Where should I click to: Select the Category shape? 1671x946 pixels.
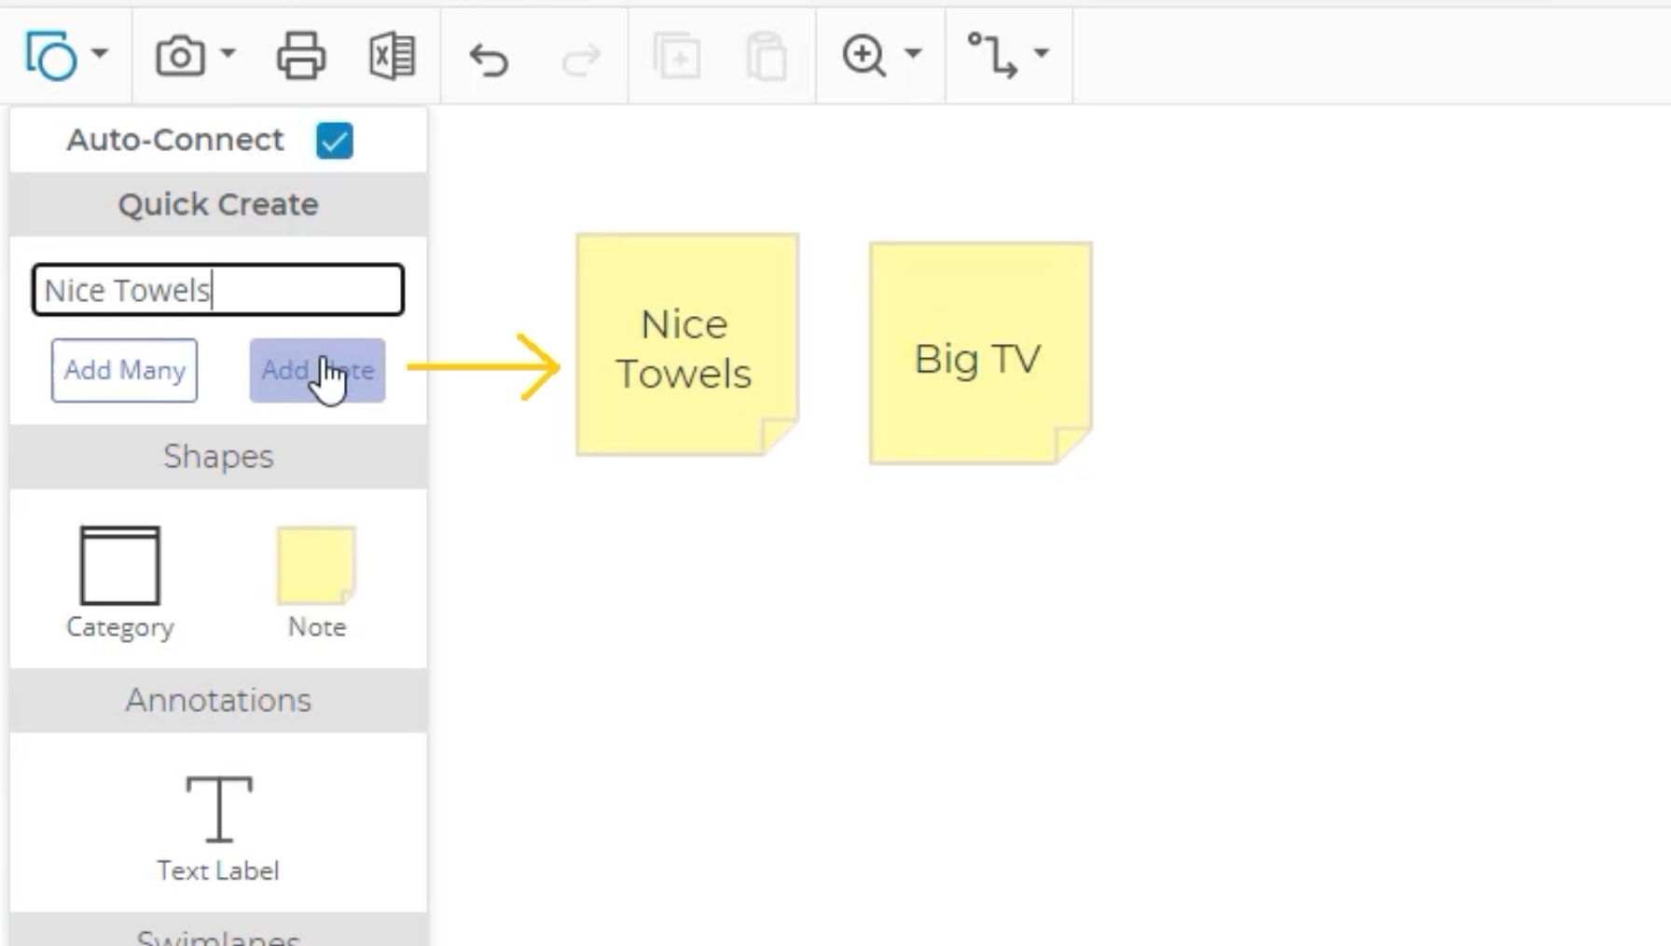click(x=119, y=564)
